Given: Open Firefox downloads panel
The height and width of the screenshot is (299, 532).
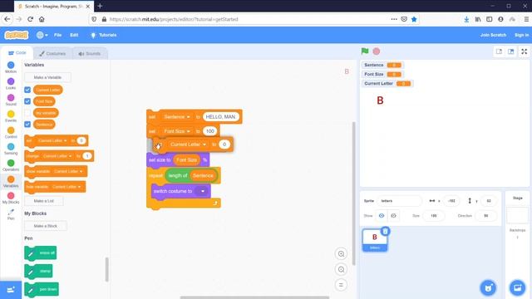Looking at the screenshot, I should tap(466, 19).
